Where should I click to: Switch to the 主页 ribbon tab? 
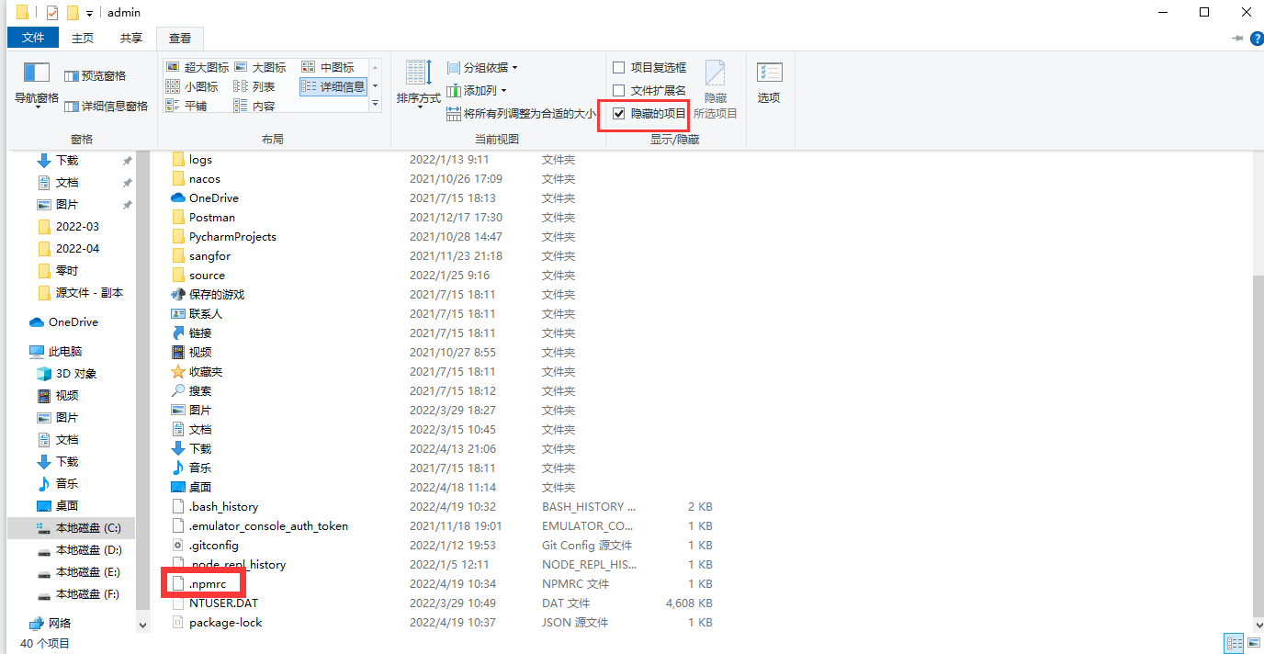click(x=82, y=38)
